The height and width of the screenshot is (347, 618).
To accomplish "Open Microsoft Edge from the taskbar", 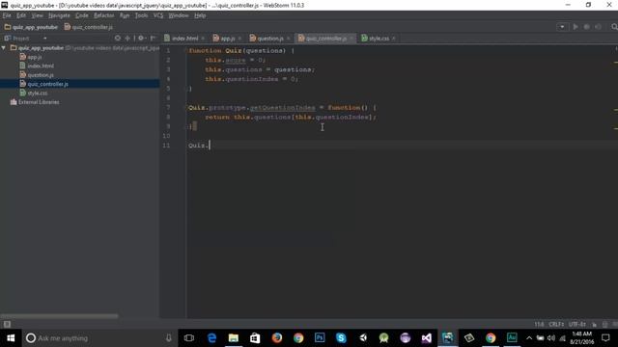I will click(212, 338).
